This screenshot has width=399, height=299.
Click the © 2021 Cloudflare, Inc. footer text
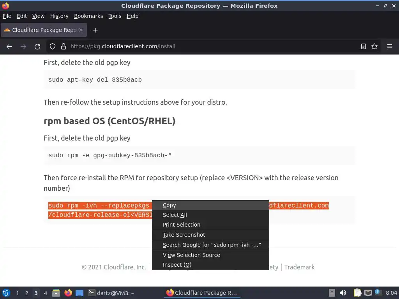tap(114, 267)
